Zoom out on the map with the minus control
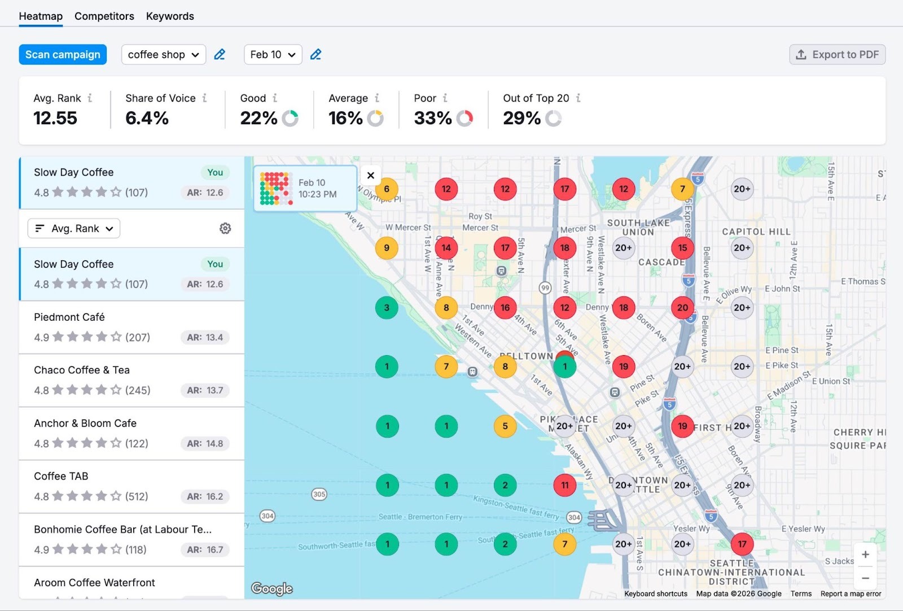 [865, 578]
